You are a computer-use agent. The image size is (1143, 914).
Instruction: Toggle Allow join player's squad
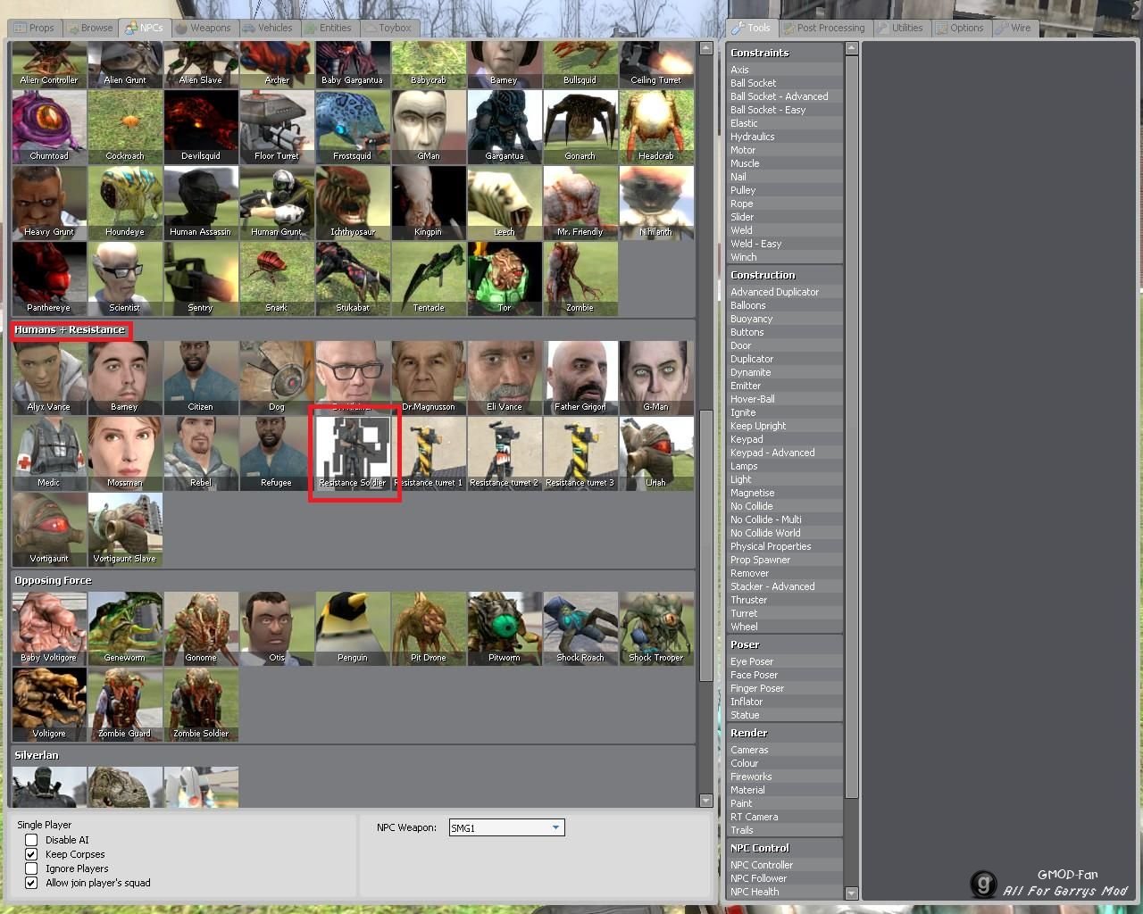point(31,883)
